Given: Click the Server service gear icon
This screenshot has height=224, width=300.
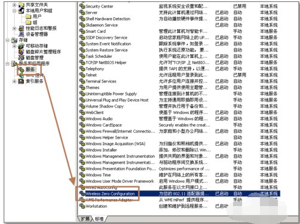Looking at the screenshot, I should (82, 13).
